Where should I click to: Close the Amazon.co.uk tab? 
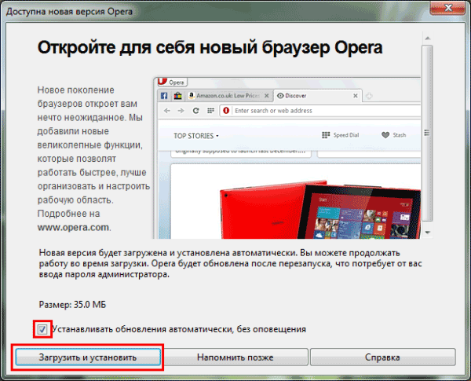(x=266, y=96)
